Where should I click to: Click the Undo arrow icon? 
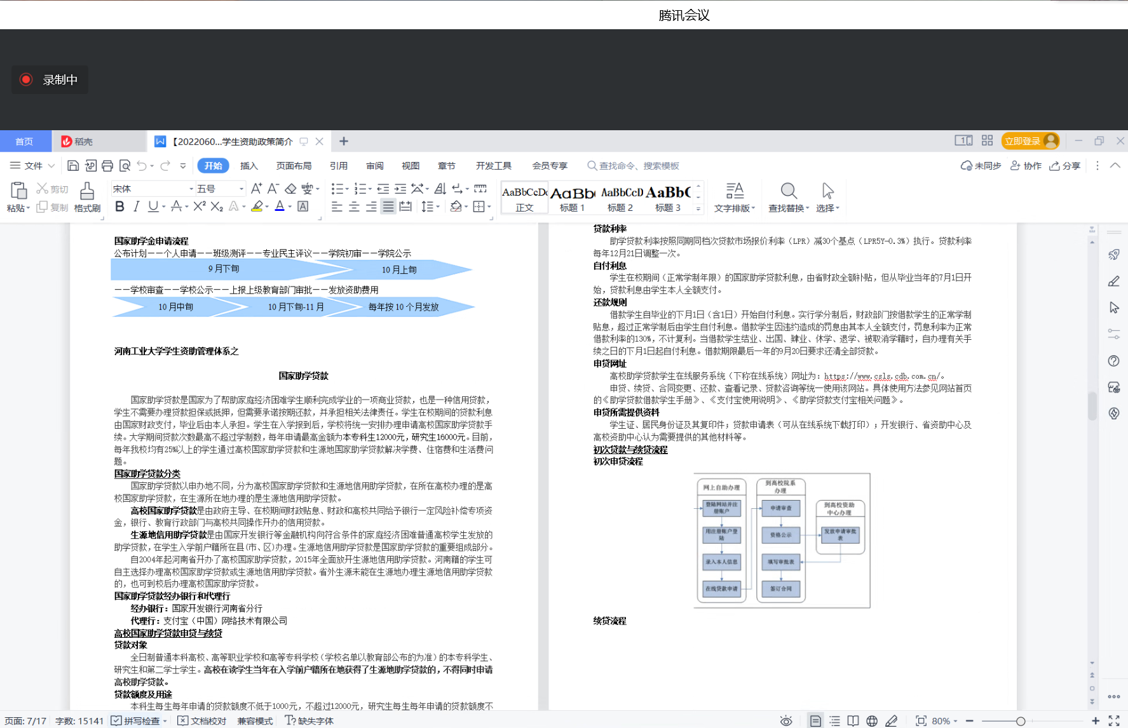point(142,166)
